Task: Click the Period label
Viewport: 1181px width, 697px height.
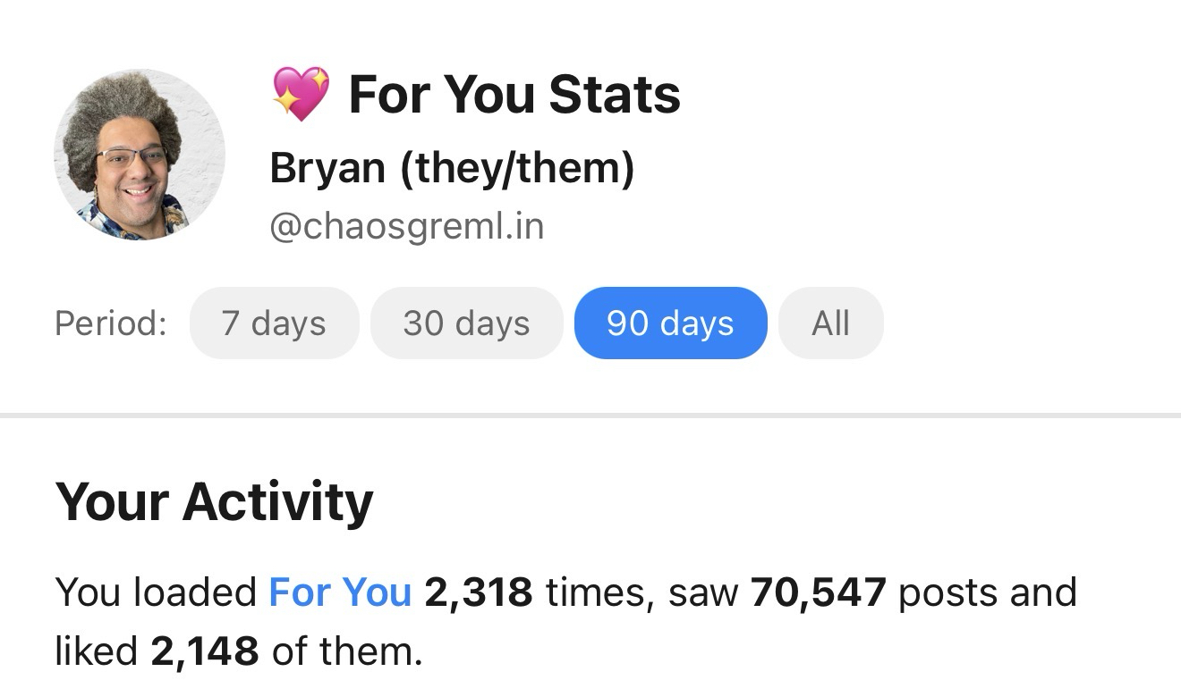Action: (111, 323)
